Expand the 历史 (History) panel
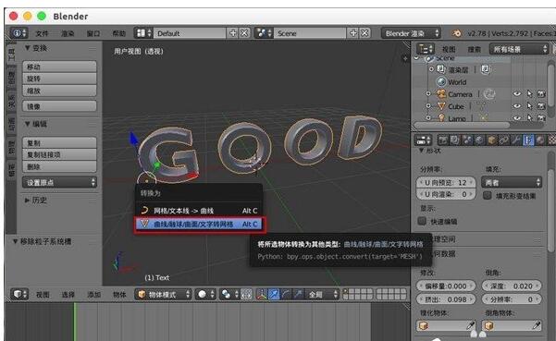 [x=28, y=201]
